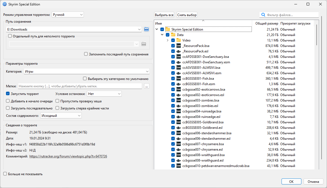Click the file icon of ccBGSSSE001-Fish.esm
Screen dimensions: 327x188
tap(179, 84)
